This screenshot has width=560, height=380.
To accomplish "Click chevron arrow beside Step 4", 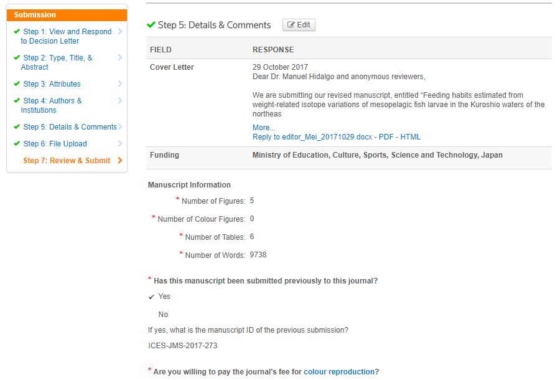I will tap(120, 100).
